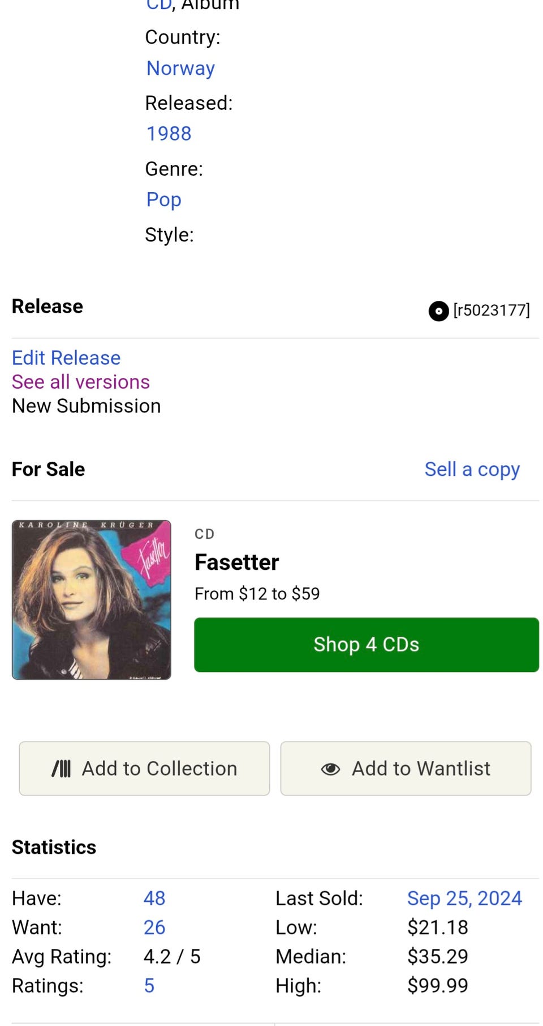This screenshot has width=543, height=1026.
Task: Follow the See all versions link
Action: pyautogui.click(x=81, y=382)
